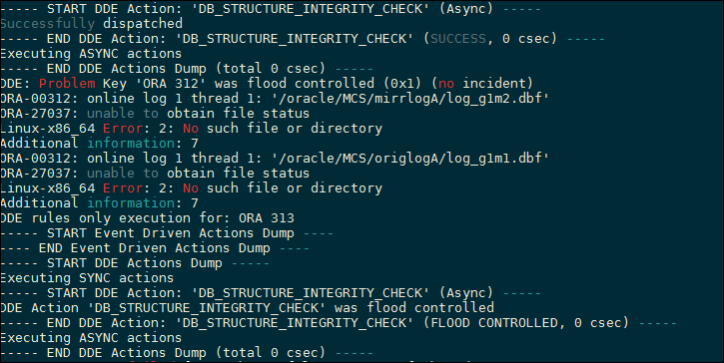Click 'END Event Driven Actions Dump' line

tap(155, 248)
